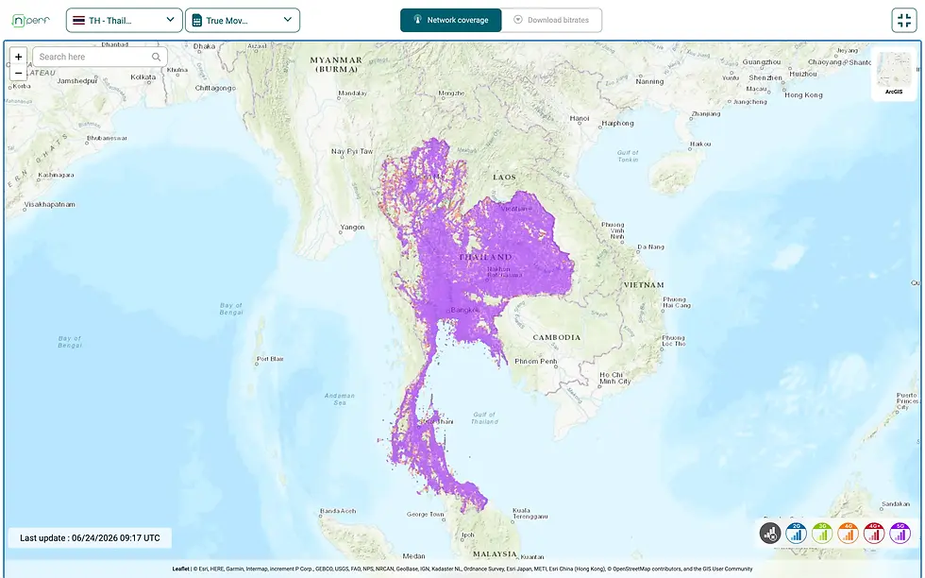925x578 pixels.
Task: Click the Haiphong city label
Action: 617,124
